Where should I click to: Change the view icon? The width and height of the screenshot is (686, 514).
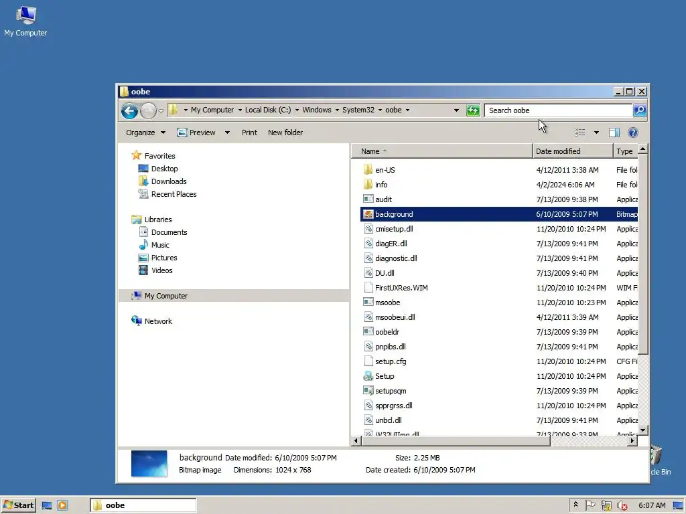click(x=580, y=132)
